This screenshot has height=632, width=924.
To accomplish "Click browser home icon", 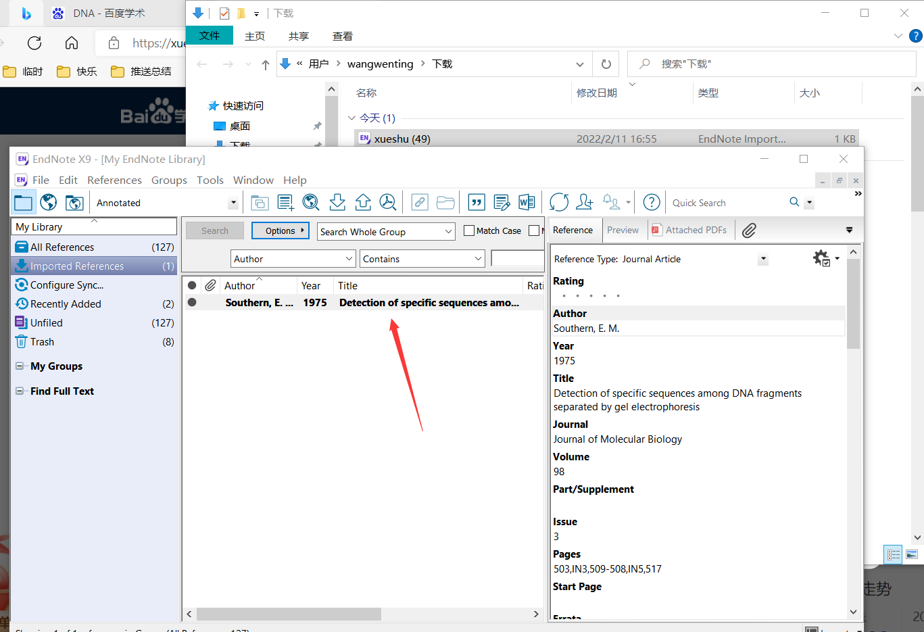I will (x=72, y=43).
